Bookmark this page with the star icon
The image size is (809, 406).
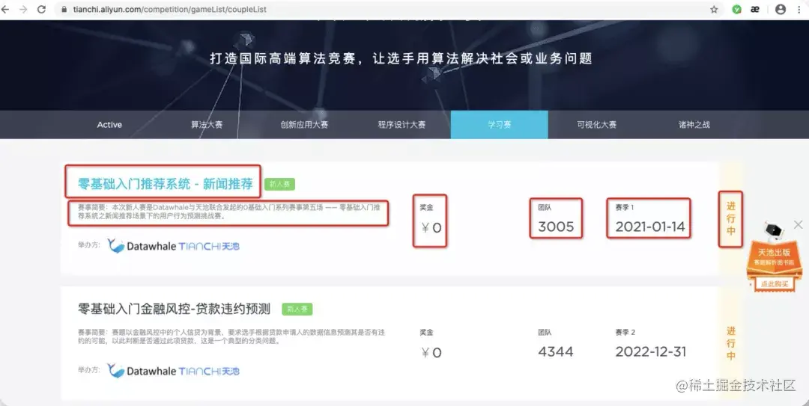click(714, 9)
